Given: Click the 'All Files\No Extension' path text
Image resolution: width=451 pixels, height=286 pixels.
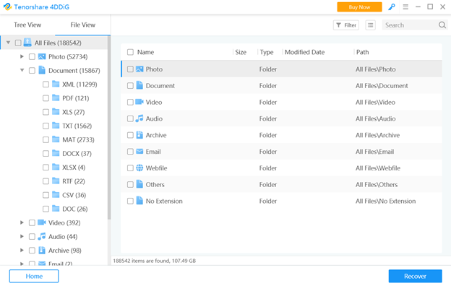Looking at the screenshot, I should [x=385, y=201].
